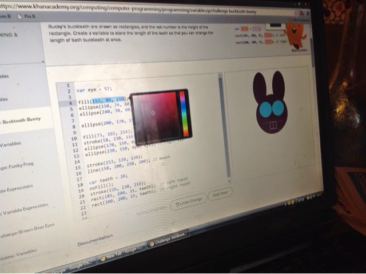Screen dimensions: 366x274
Task: Click the 'Start Over' button
Action: click(x=220, y=193)
